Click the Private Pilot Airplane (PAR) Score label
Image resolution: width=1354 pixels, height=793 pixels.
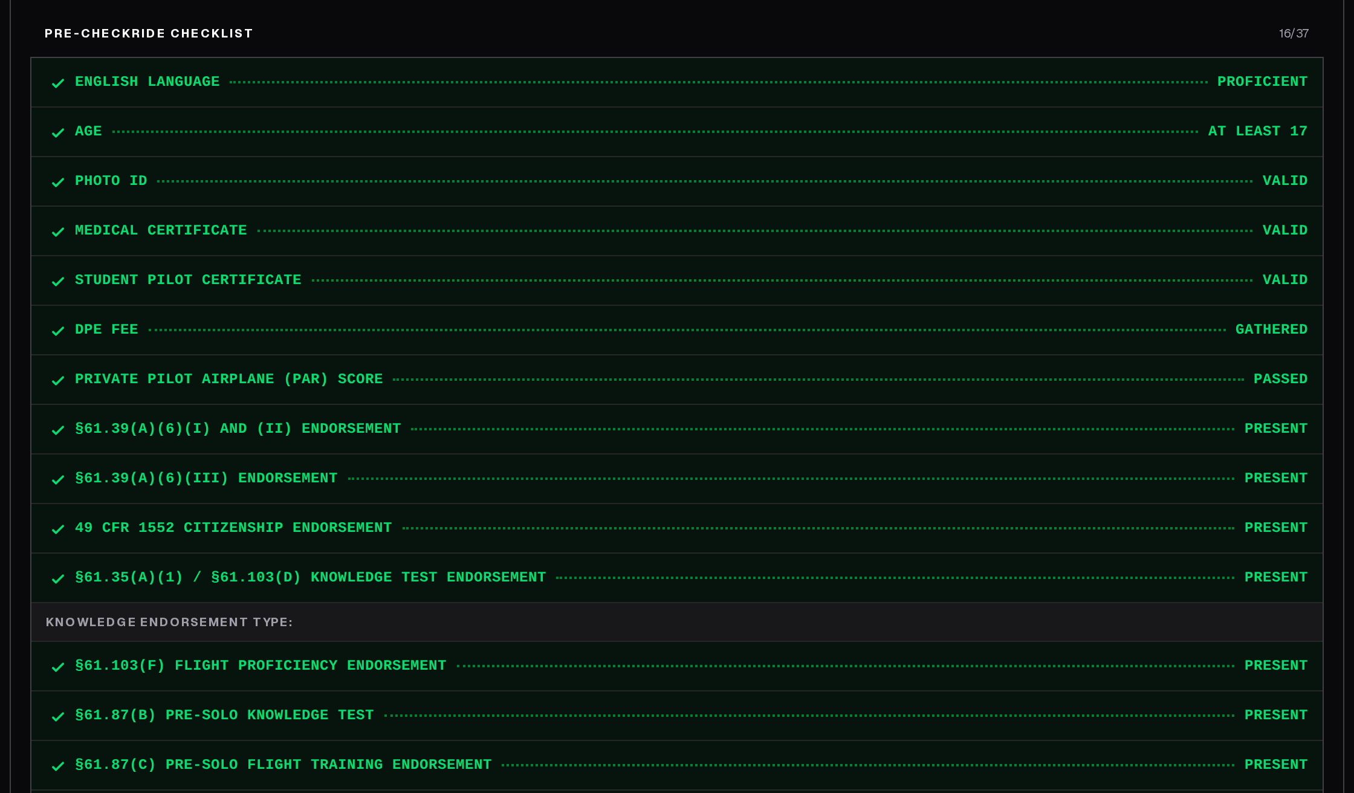[x=228, y=379]
